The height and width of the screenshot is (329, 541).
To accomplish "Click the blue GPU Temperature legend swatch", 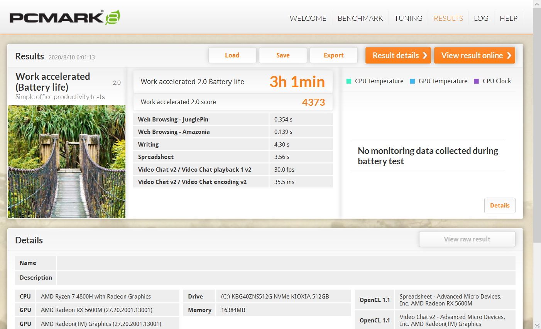I will [412, 81].
